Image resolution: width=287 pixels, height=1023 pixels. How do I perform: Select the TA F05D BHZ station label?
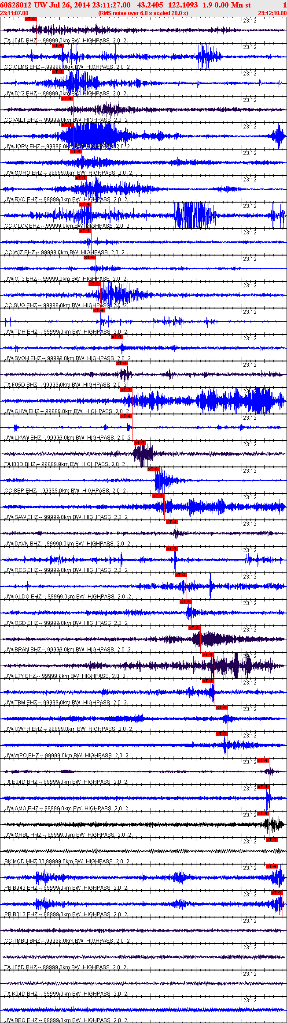21,385
